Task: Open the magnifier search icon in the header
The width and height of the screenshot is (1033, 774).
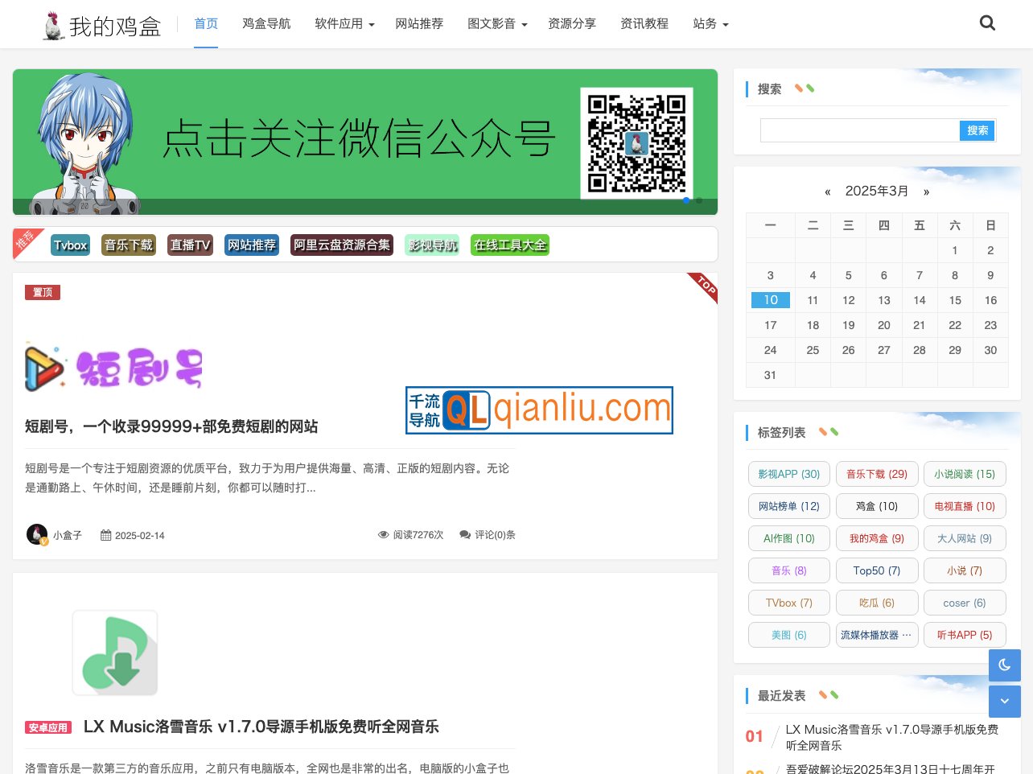Action: [987, 23]
